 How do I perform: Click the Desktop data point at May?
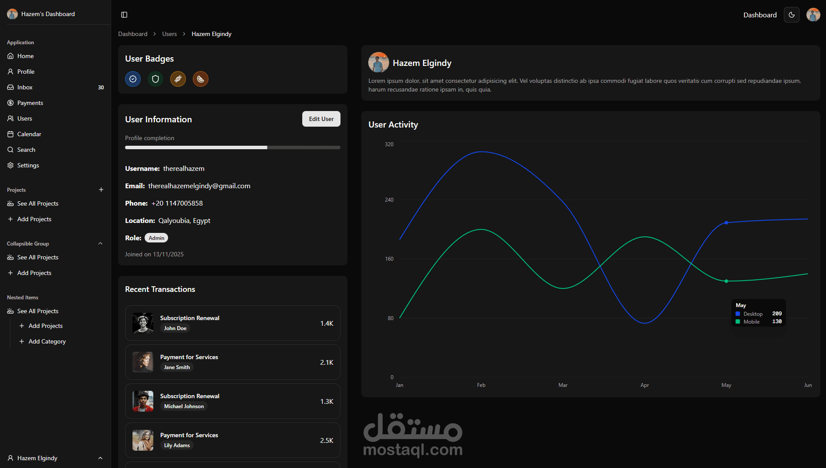(726, 223)
